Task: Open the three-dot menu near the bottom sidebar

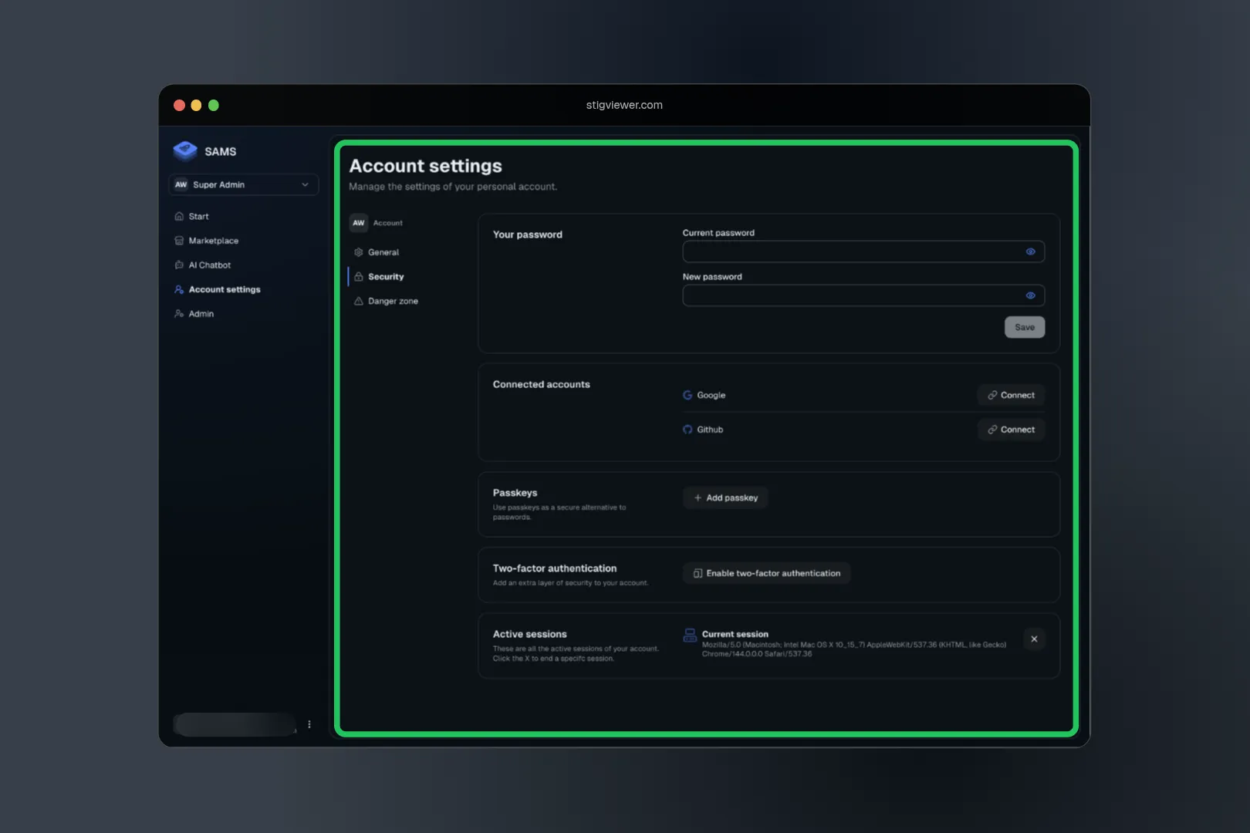Action: tap(309, 723)
